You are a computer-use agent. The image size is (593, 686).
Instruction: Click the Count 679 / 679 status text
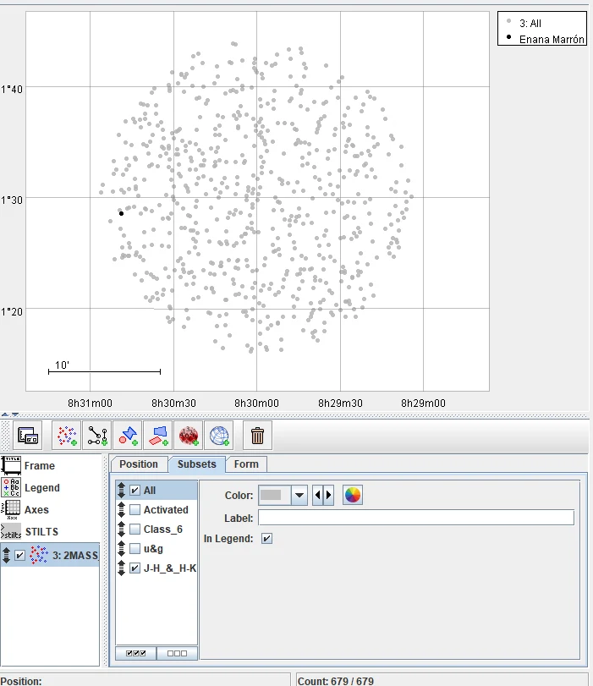tap(336, 681)
